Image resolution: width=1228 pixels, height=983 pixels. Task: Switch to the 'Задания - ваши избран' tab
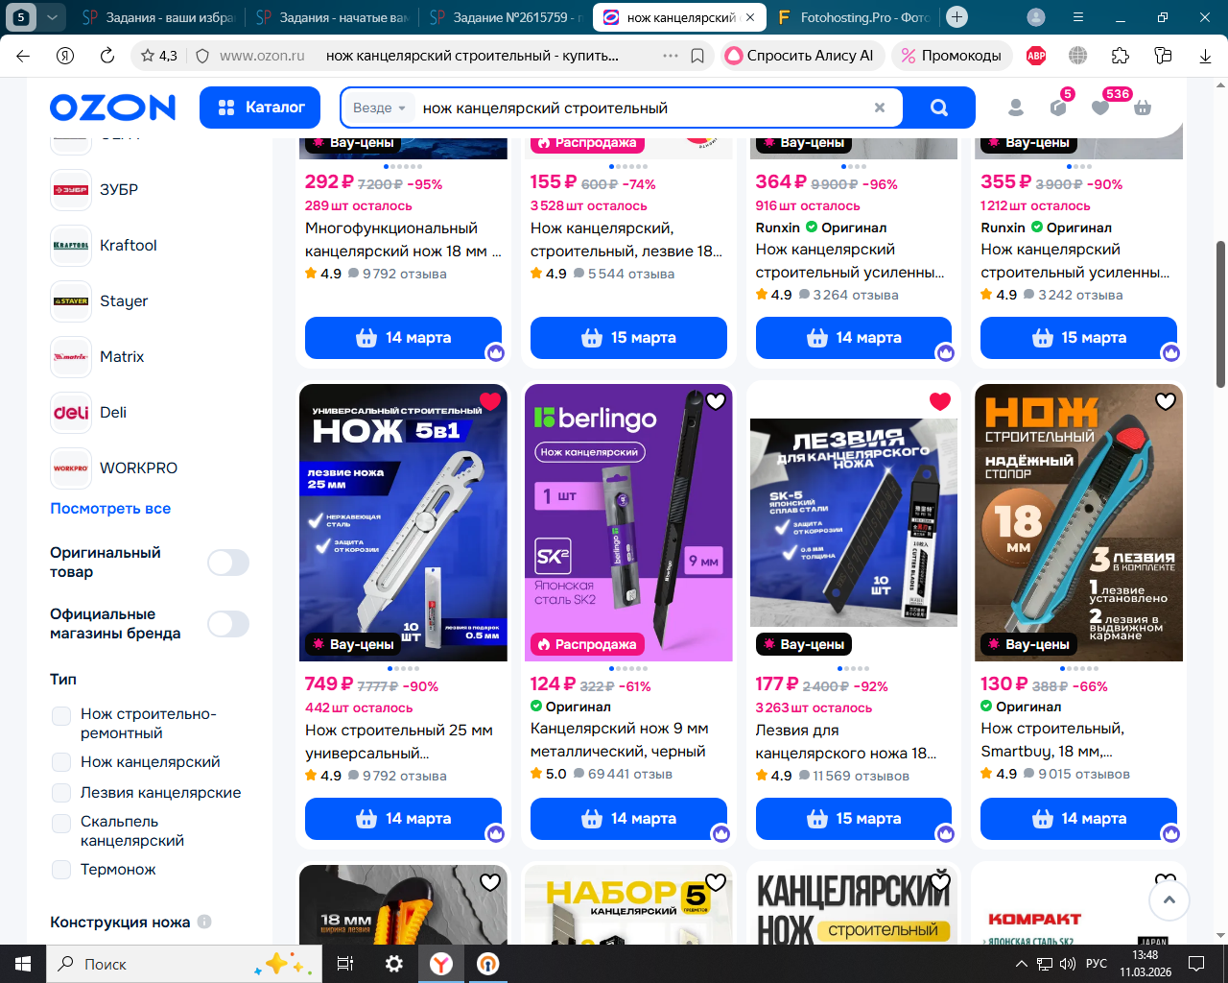click(157, 17)
